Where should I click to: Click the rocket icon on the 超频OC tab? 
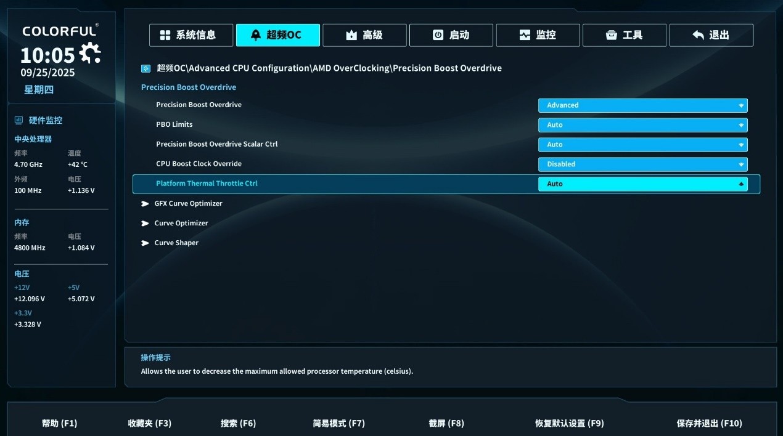[256, 35]
